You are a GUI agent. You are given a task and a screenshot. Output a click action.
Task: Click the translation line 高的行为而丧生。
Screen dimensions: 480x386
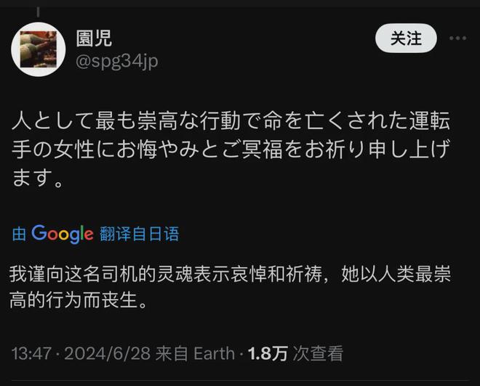tap(80, 300)
